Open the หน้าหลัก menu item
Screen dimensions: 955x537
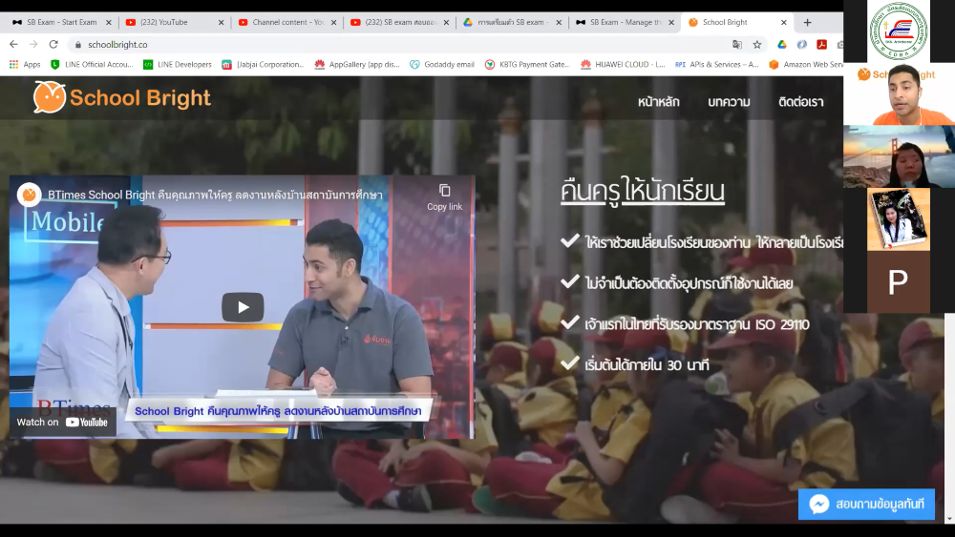click(658, 102)
